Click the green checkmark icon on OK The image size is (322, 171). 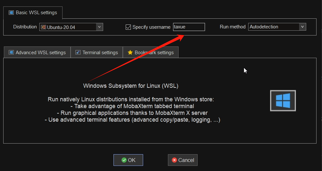point(124,160)
